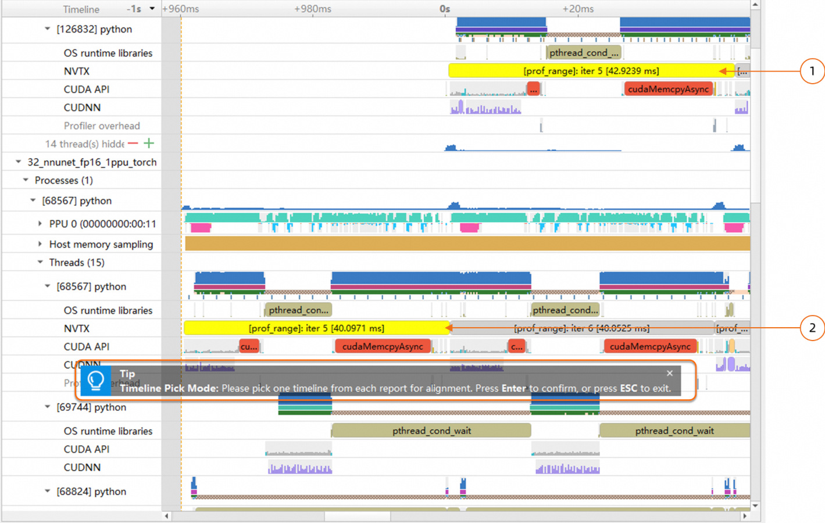Select prof_range iter 6 40.0525 ms bar

coord(581,328)
